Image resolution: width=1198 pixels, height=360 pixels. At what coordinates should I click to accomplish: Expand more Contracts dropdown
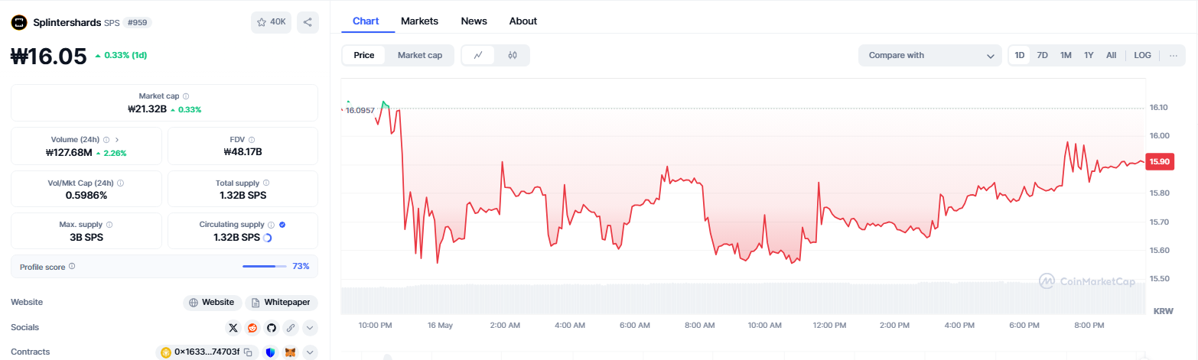[x=309, y=352]
